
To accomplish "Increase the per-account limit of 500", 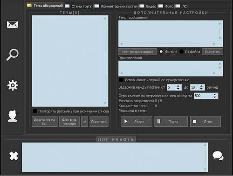I will pos(215,94).
